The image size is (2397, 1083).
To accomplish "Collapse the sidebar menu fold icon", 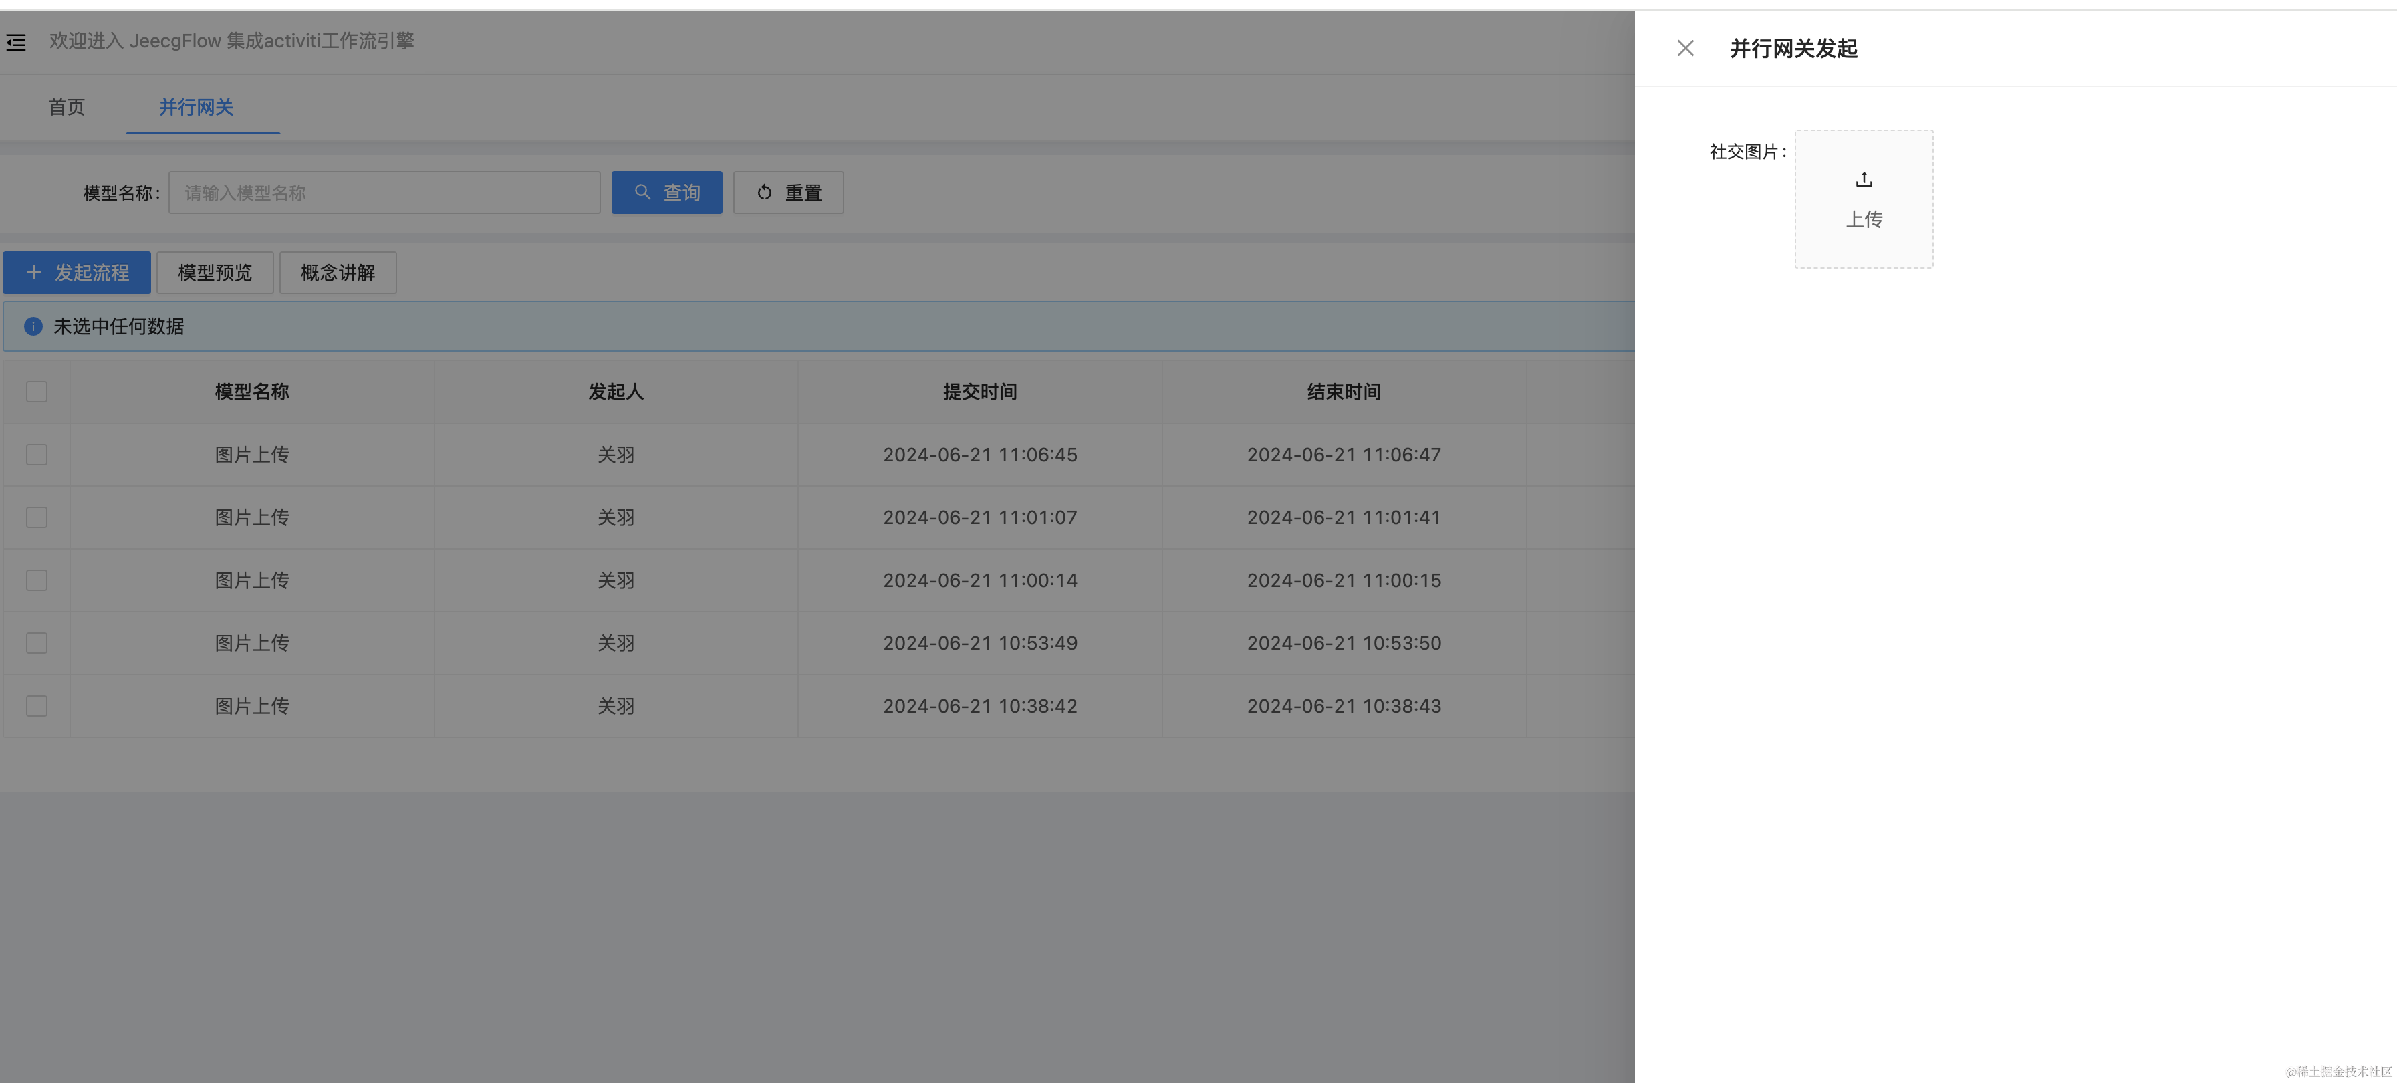I will click(x=16, y=43).
